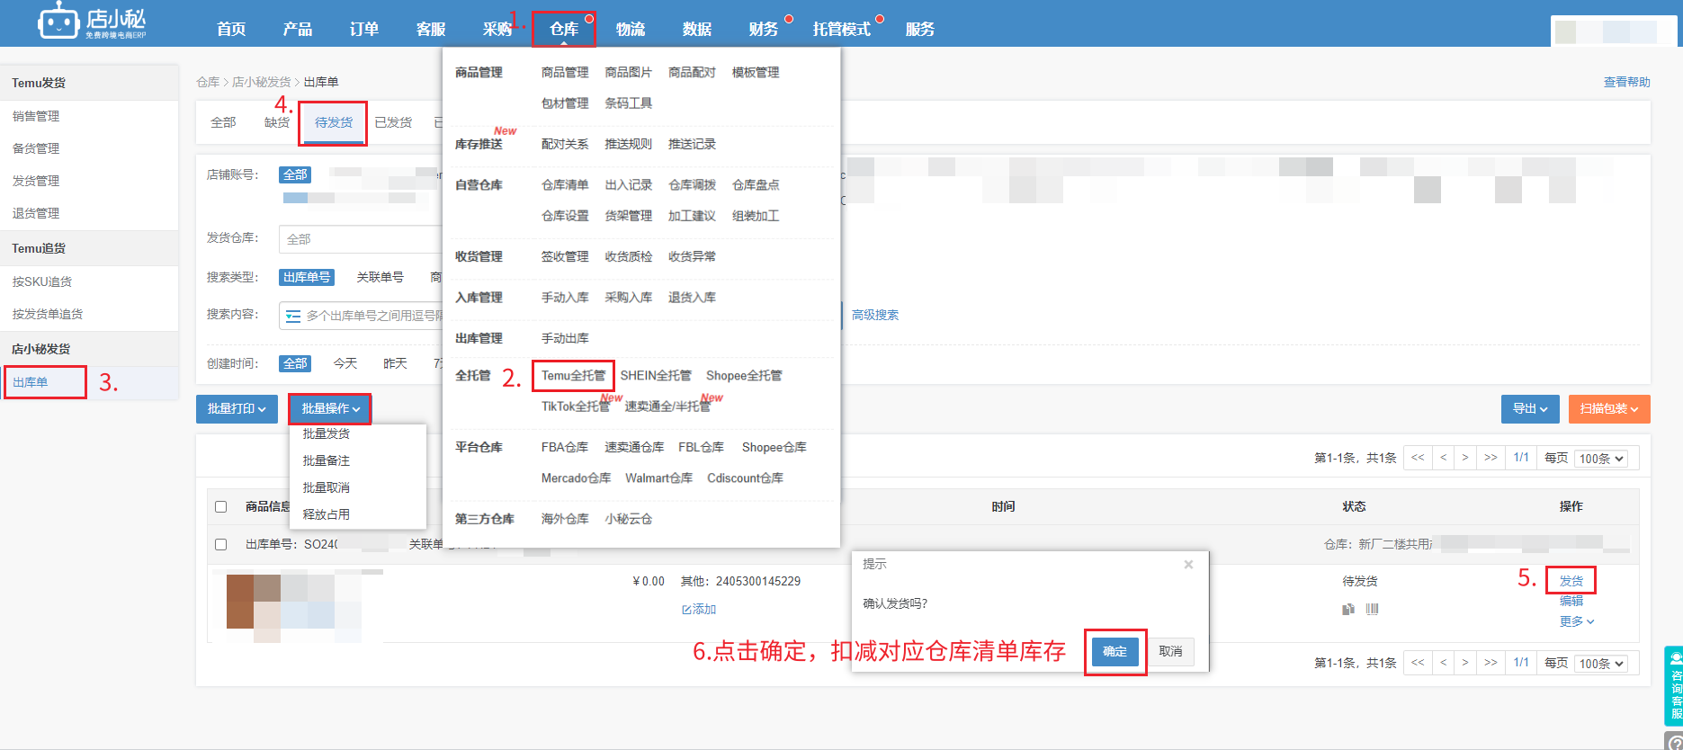Select 全部 for 创建时间 filter

point(295,363)
